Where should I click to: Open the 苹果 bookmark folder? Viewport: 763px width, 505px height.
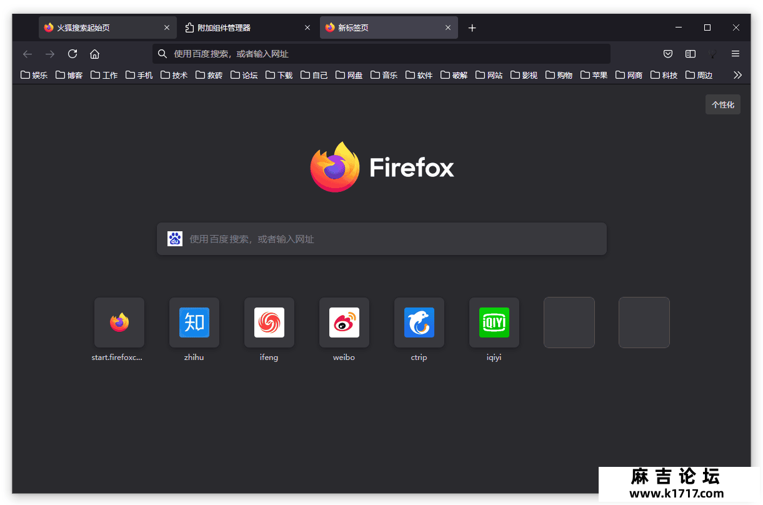pos(594,75)
